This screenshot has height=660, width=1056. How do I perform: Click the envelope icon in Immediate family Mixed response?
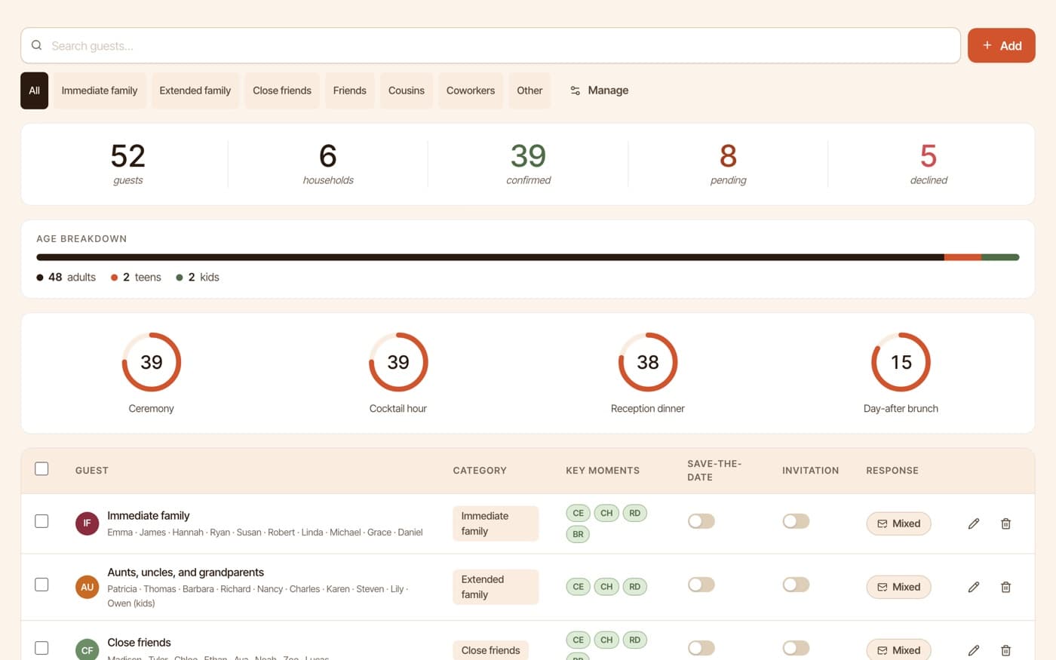882,523
